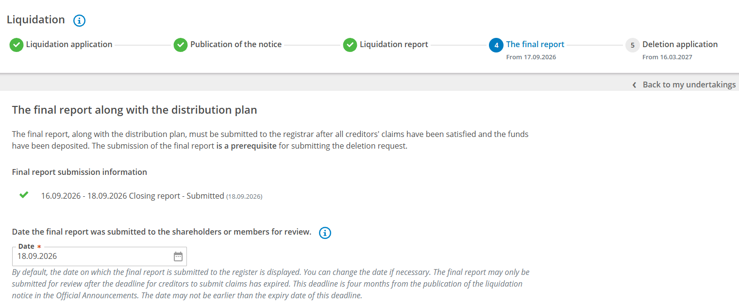Click the green check beside Liquidation report
Viewport: 739px width, 307px height.
tap(350, 45)
